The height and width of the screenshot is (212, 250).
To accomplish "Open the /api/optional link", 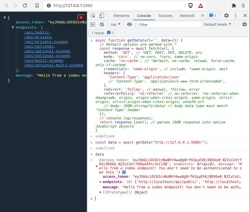I will tap(39, 46).
